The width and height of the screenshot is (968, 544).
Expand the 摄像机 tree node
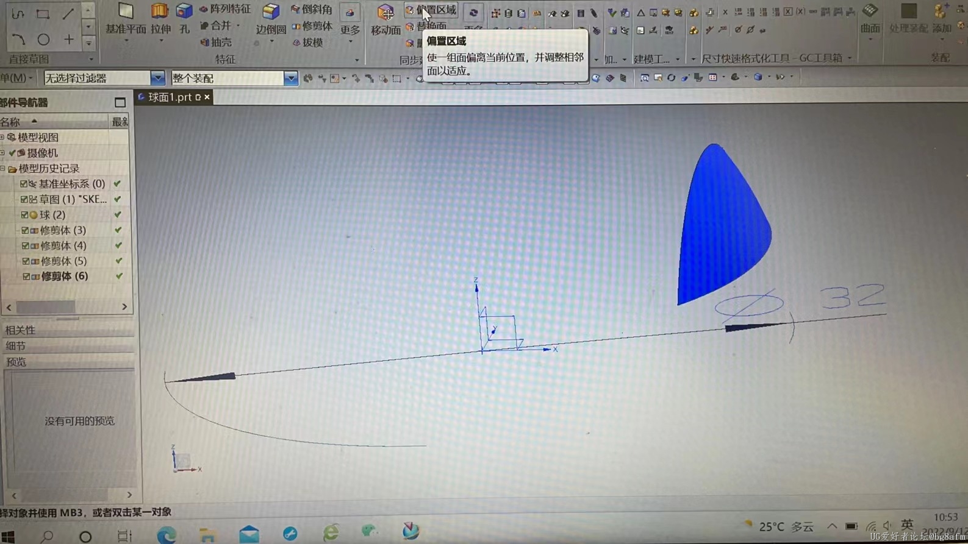[2, 152]
